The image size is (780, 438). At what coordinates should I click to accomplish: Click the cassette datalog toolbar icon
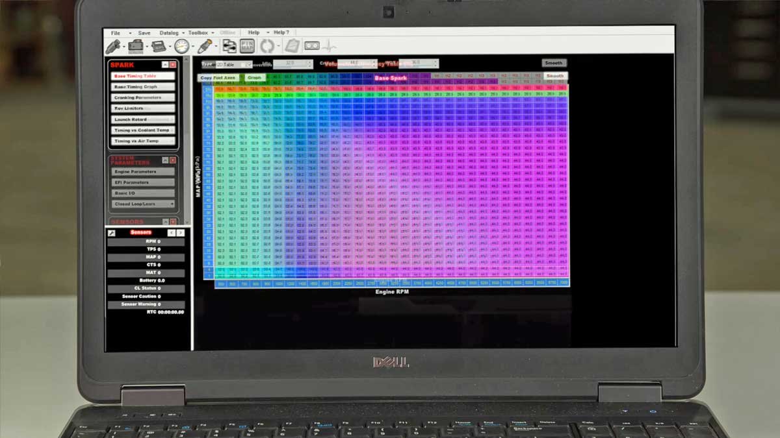coord(312,46)
